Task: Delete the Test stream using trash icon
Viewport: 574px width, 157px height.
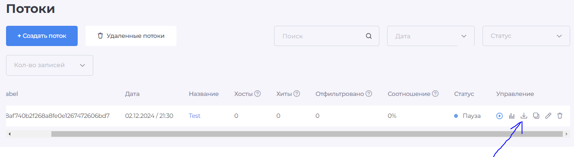Action: tap(560, 116)
